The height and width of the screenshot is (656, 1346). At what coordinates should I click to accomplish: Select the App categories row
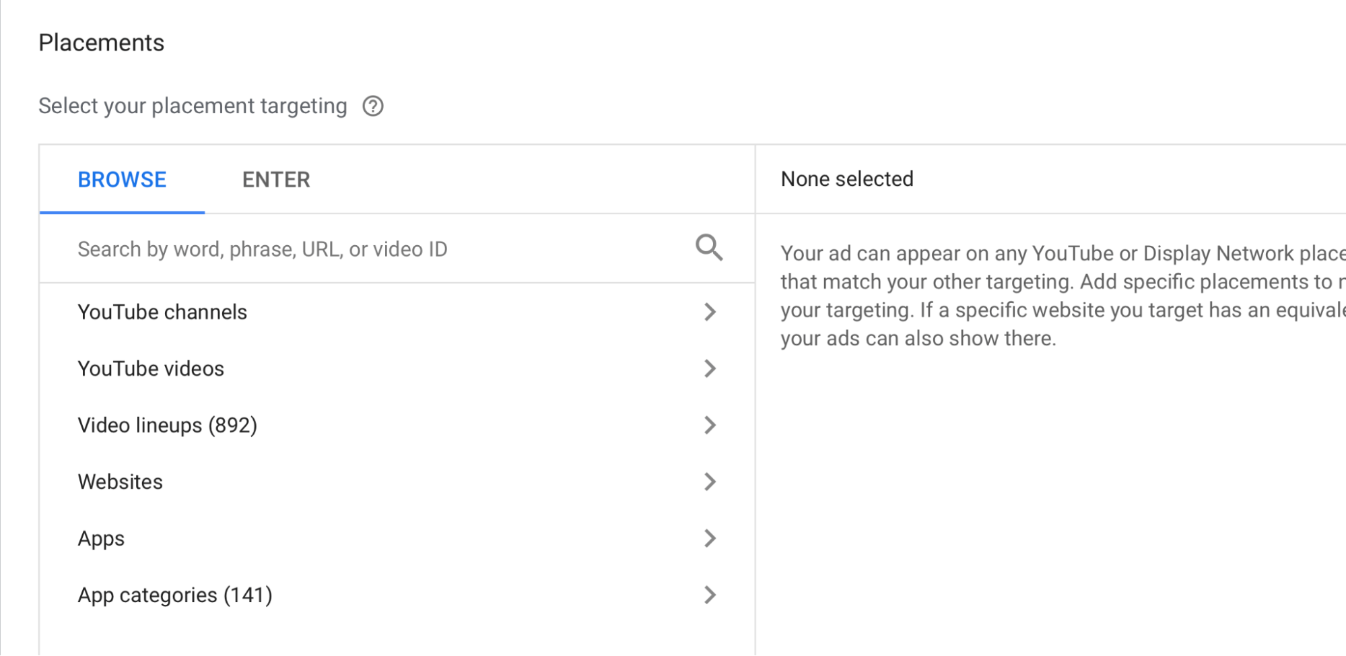[175, 595]
